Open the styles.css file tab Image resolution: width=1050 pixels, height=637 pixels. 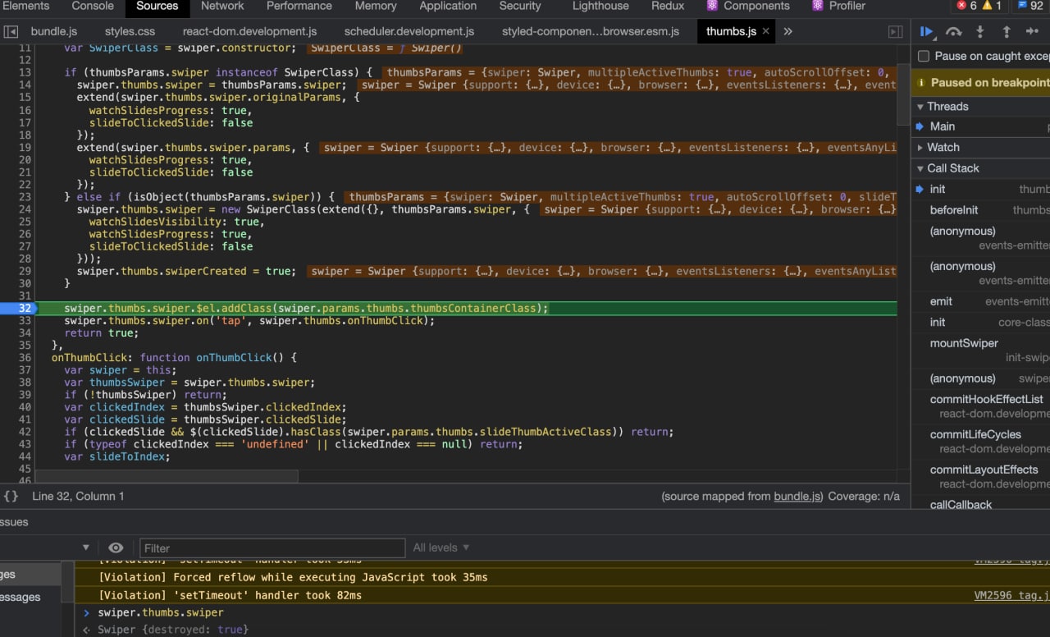coord(130,32)
